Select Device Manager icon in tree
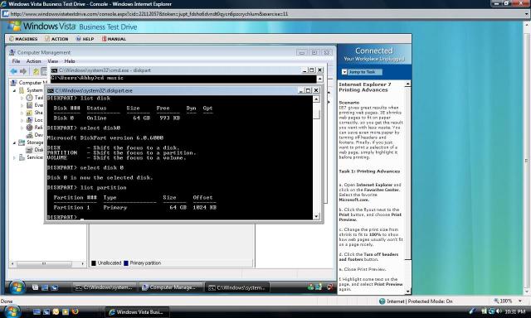 pyautogui.click(x=30, y=135)
